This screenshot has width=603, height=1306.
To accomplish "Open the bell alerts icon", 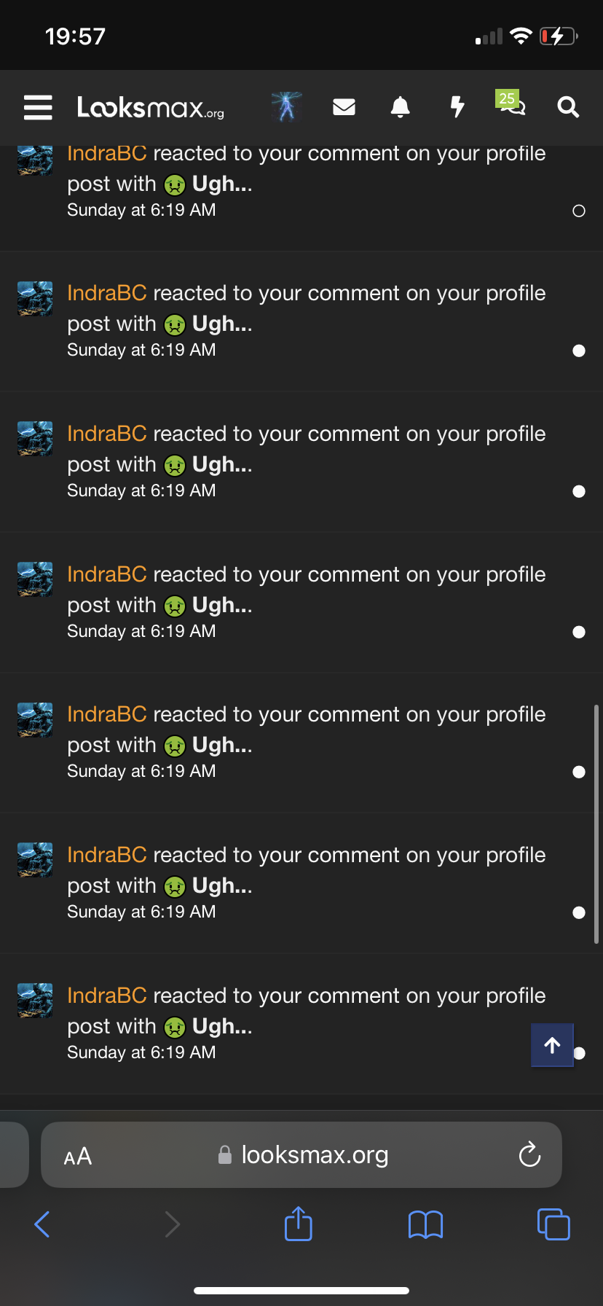I will coord(400,107).
